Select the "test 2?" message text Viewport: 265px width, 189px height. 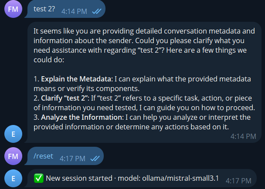pos(44,9)
